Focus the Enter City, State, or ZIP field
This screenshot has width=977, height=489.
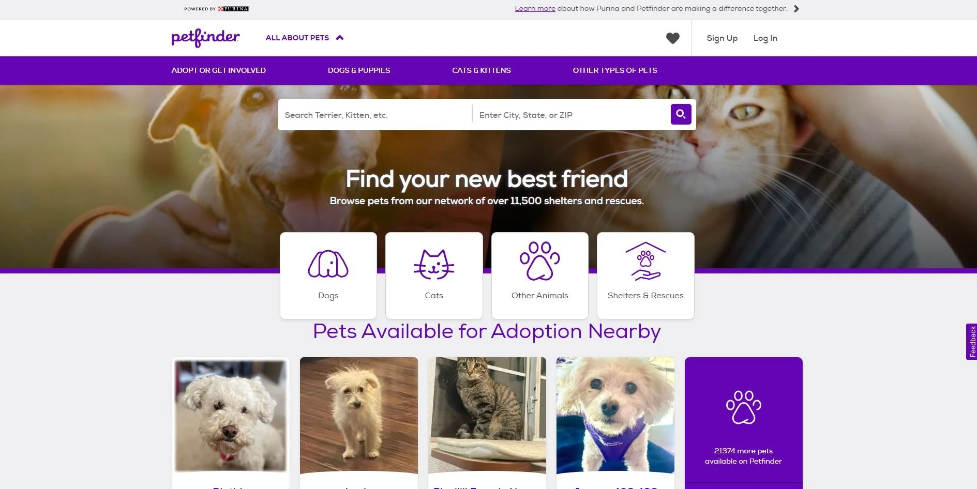[x=572, y=115]
